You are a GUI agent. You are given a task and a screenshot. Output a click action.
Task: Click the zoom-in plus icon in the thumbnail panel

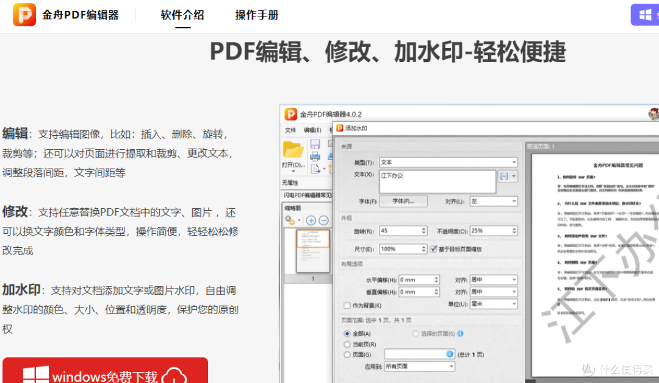[311, 220]
